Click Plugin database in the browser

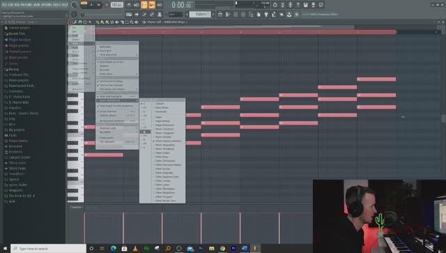(20, 40)
